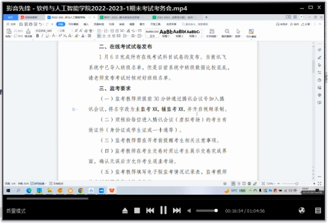Go back to the previous video
This screenshot has width=328, height=223.
150,211
